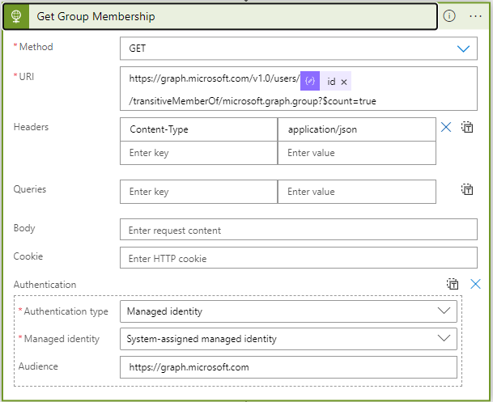Click the Audience field

[x=287, y=367]
